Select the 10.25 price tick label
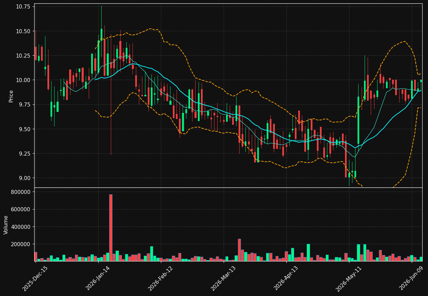The width and height of the screenshot is (428, 296). pos(23,56)
